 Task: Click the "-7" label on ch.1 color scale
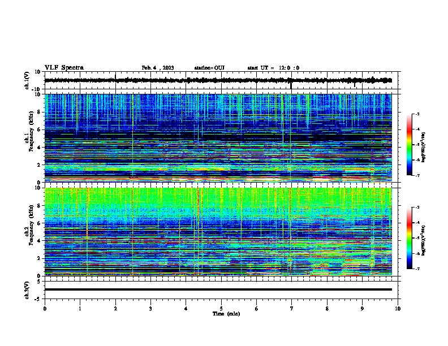click(x=417, y=175)
